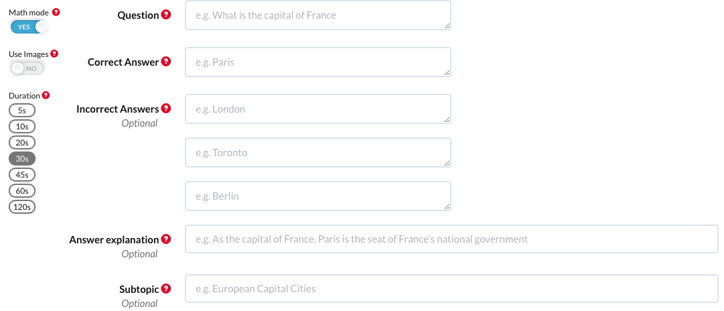Pick the 45s duration option
Viewport: 724px width, 311px height.
[x=21, y=175]
